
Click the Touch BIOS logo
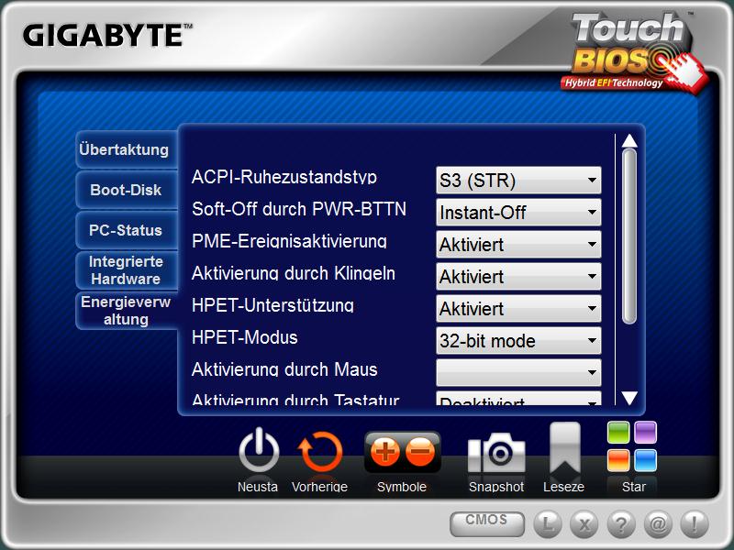point(634,52)
